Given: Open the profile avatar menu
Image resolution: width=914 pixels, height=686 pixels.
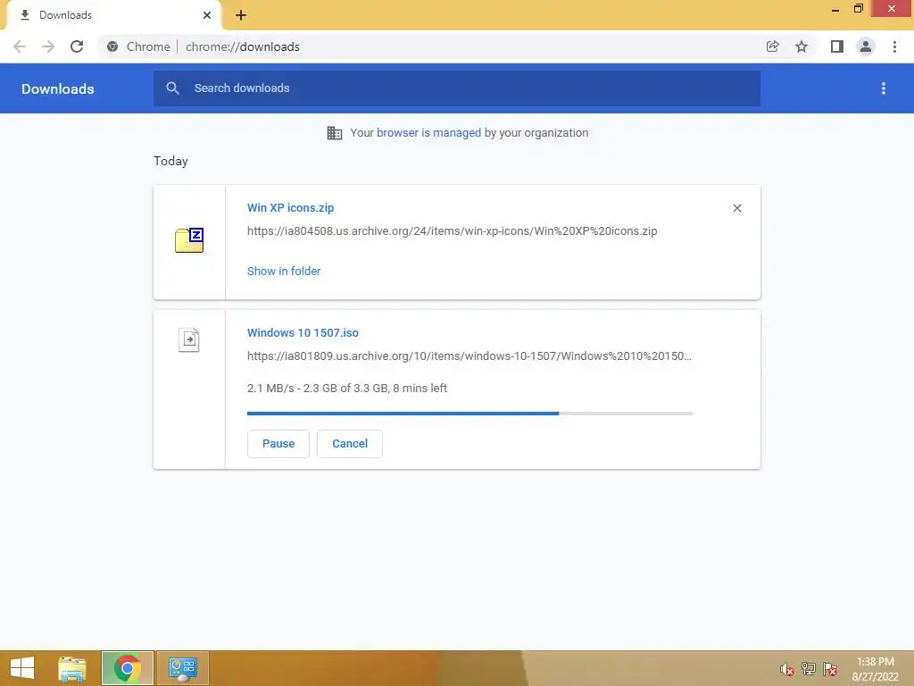Looking at the screenshot, I should pos(866,46).
